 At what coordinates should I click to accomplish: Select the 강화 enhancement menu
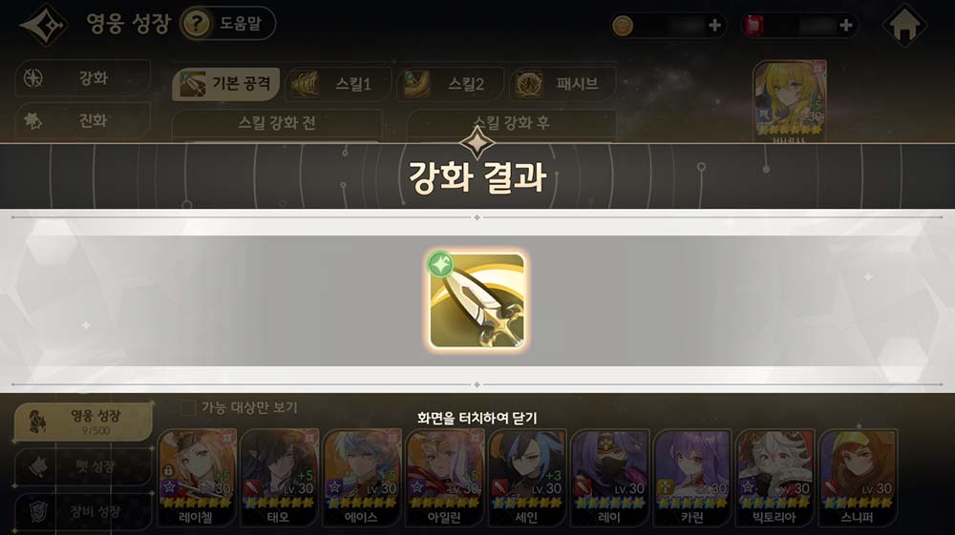(x=83, y=78)
